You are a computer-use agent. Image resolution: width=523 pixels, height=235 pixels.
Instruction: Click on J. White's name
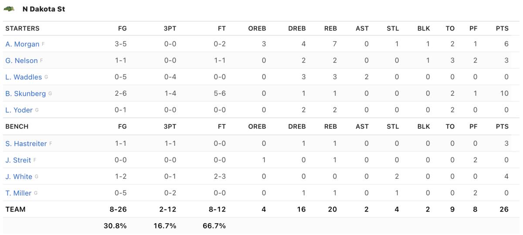19,177
